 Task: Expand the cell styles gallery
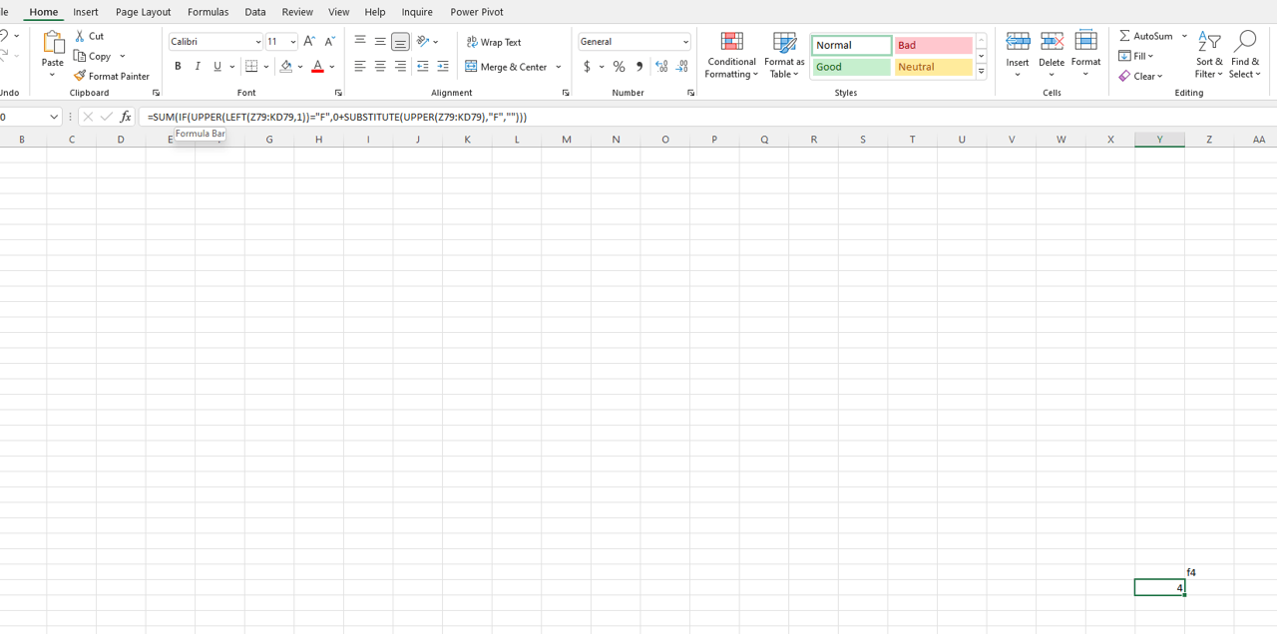point(982,72)
